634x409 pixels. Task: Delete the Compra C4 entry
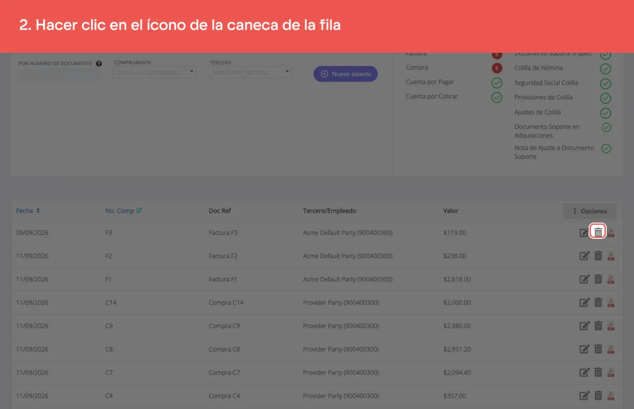(598, 396)
